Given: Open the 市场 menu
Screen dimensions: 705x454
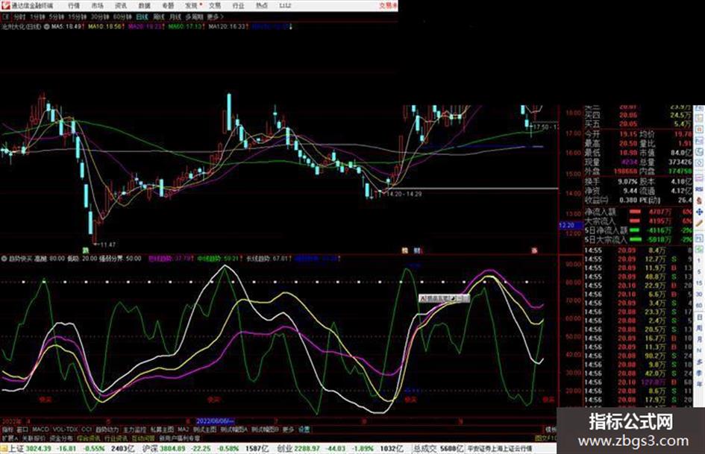Looking at the screenshot, I should pos(97,5).
